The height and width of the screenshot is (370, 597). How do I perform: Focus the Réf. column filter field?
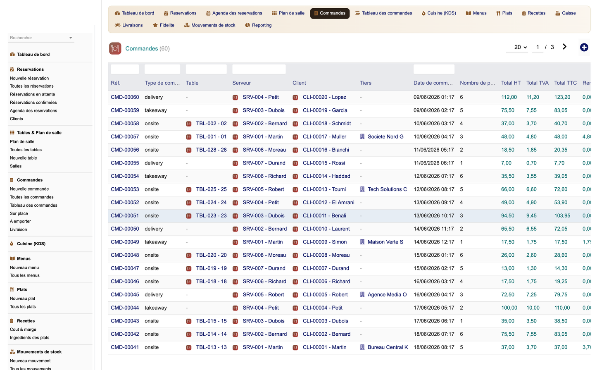click(x=125, y=69)
